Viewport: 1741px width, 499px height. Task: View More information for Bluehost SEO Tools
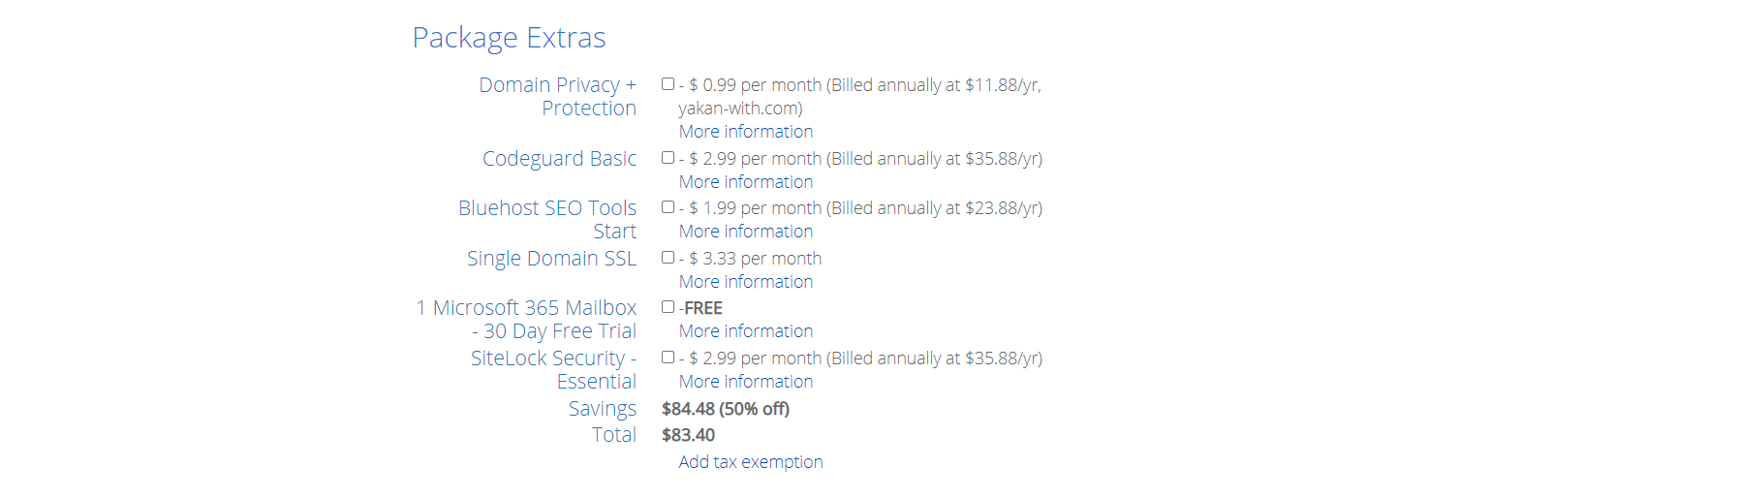[x=745, y=232]
